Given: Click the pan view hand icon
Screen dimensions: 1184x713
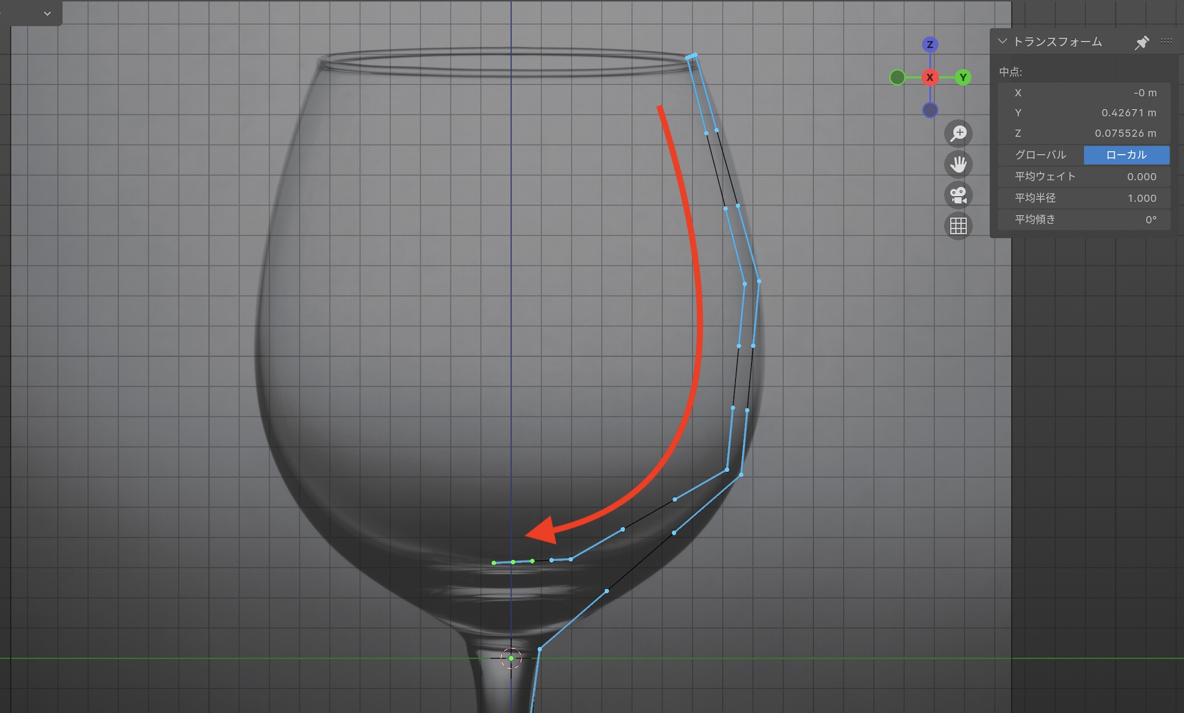Looking at the screenshot, I should point(958,164).
